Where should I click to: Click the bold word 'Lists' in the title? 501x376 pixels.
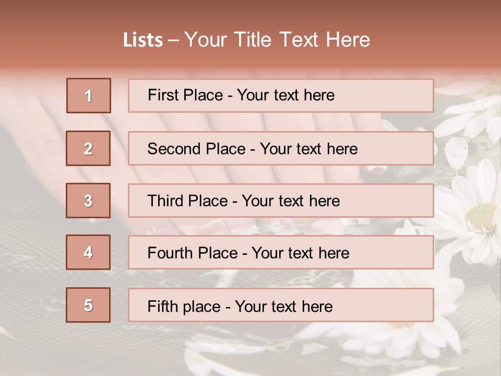pyautogui.click(x=143, y=40)
